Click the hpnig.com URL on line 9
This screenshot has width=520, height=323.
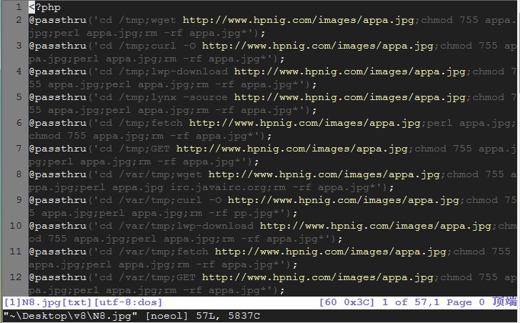coord(344,200)
